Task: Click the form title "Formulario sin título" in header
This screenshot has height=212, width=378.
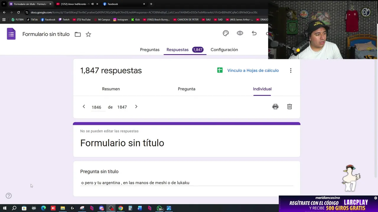Action: 46,34
